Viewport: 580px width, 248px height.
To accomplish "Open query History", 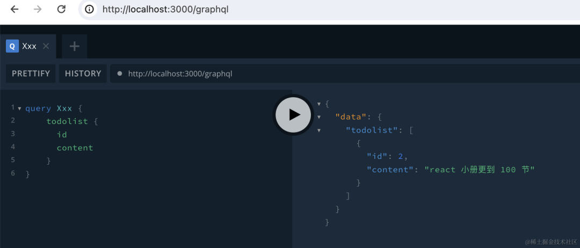I will point(83,74).
